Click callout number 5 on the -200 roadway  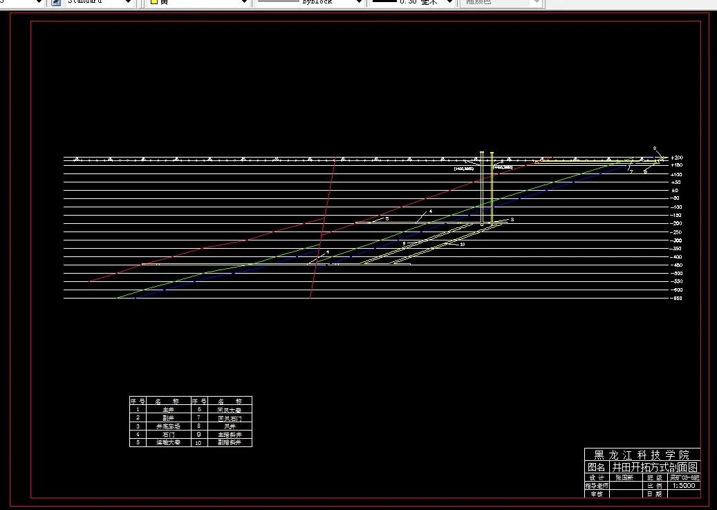pyautogui.click(x=387, y=219)
